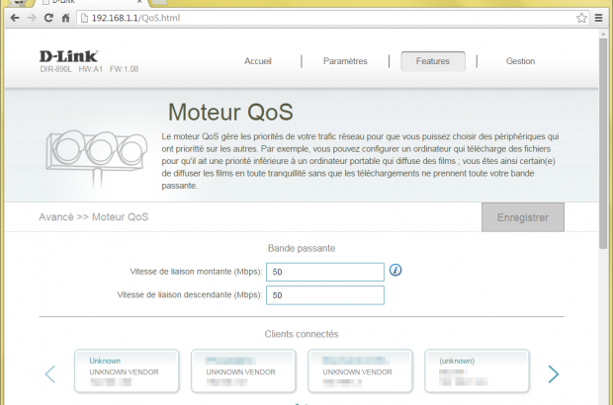Click the Enregistrer button
This screenshot has height=405, width=613.
522,216
